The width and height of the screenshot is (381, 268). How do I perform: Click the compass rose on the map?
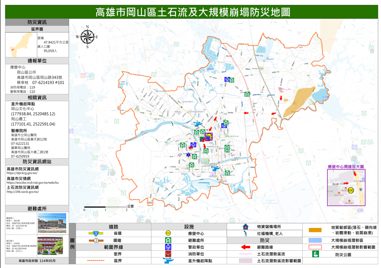point(87,37)
